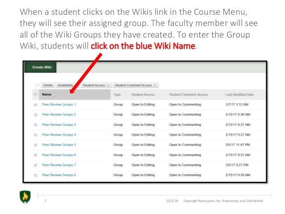Click the slide number 7 in footer

coord(46,201)
